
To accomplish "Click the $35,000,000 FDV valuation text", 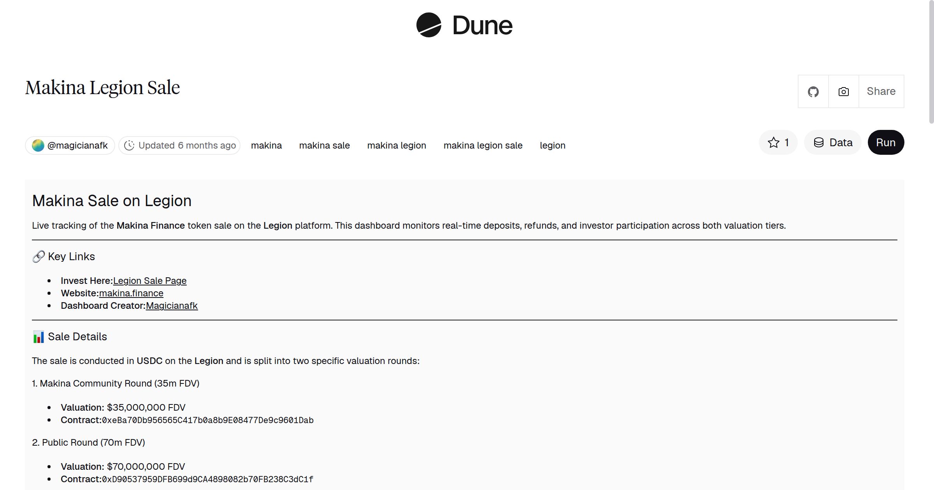I will pyautogui.click(x=146, y=408).
